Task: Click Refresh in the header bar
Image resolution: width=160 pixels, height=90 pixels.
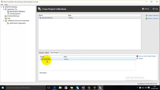Action: pyautogui.click(x=146, y=9)
